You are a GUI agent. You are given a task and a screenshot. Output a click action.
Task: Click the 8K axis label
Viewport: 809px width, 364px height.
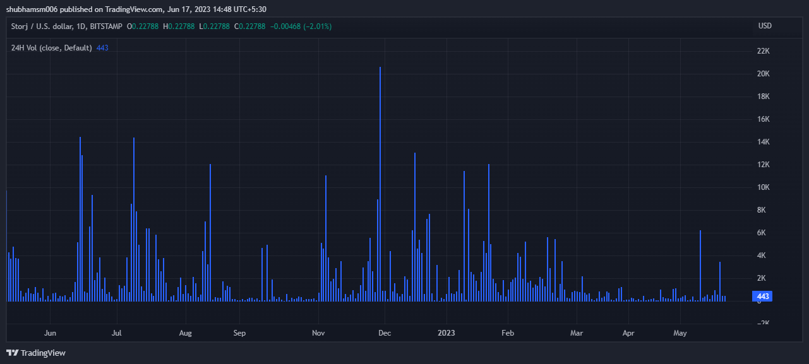[x=763, y=210]
